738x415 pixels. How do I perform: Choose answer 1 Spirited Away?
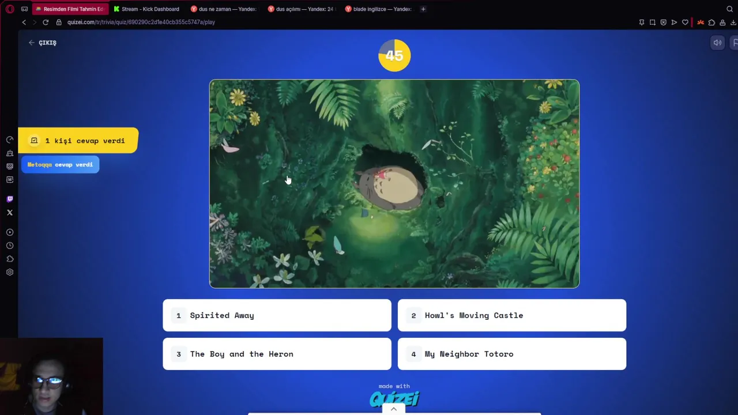(277, 315)
